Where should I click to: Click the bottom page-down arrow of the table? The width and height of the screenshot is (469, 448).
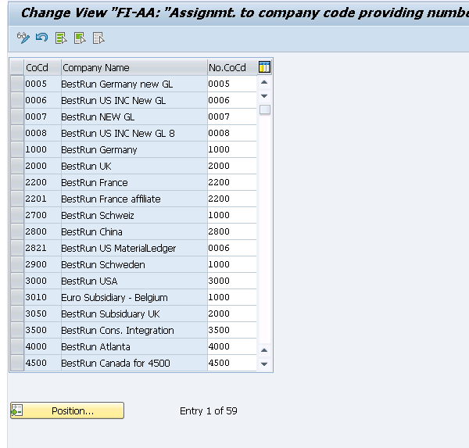(x=264, y=364)
